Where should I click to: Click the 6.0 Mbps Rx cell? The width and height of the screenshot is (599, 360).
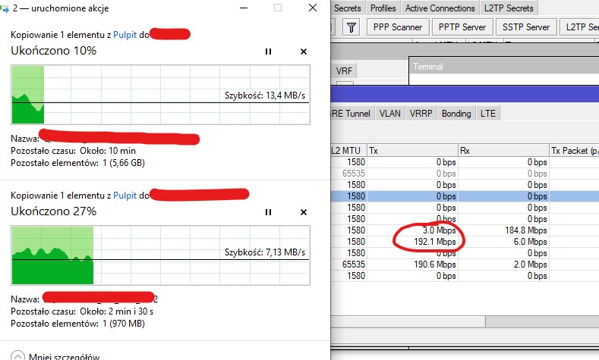pyautogui.click(x=503, y=242)
